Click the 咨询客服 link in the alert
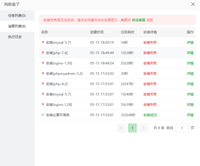This screenshot has width=200, height=166. point(139,20)
